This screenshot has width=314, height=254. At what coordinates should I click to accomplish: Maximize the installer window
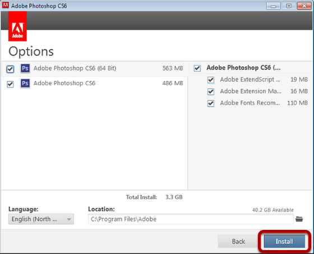[289, 6]
